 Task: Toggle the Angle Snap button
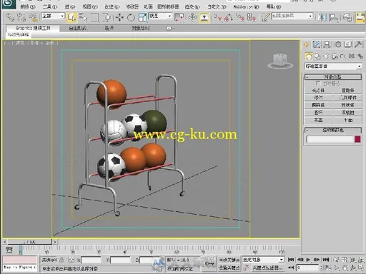[229, 18]
